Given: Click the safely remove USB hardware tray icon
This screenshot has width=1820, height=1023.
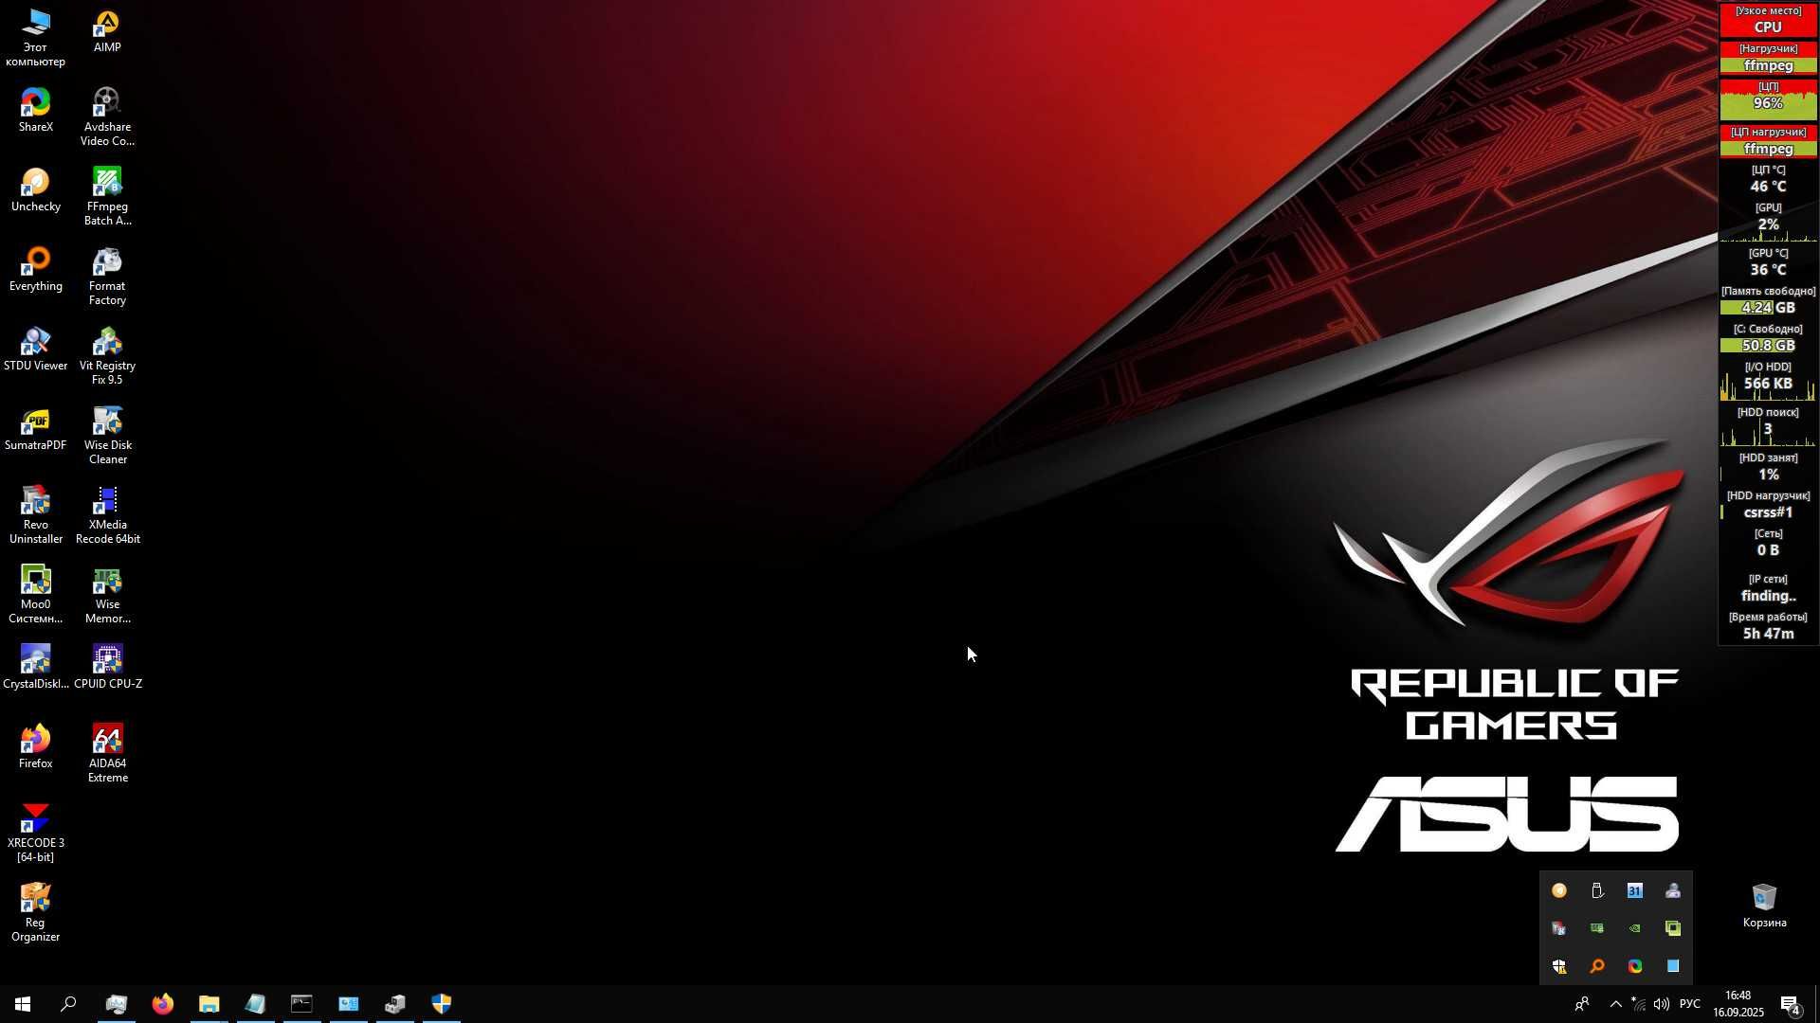Looking at the screenshot, I should (1597, 890).
